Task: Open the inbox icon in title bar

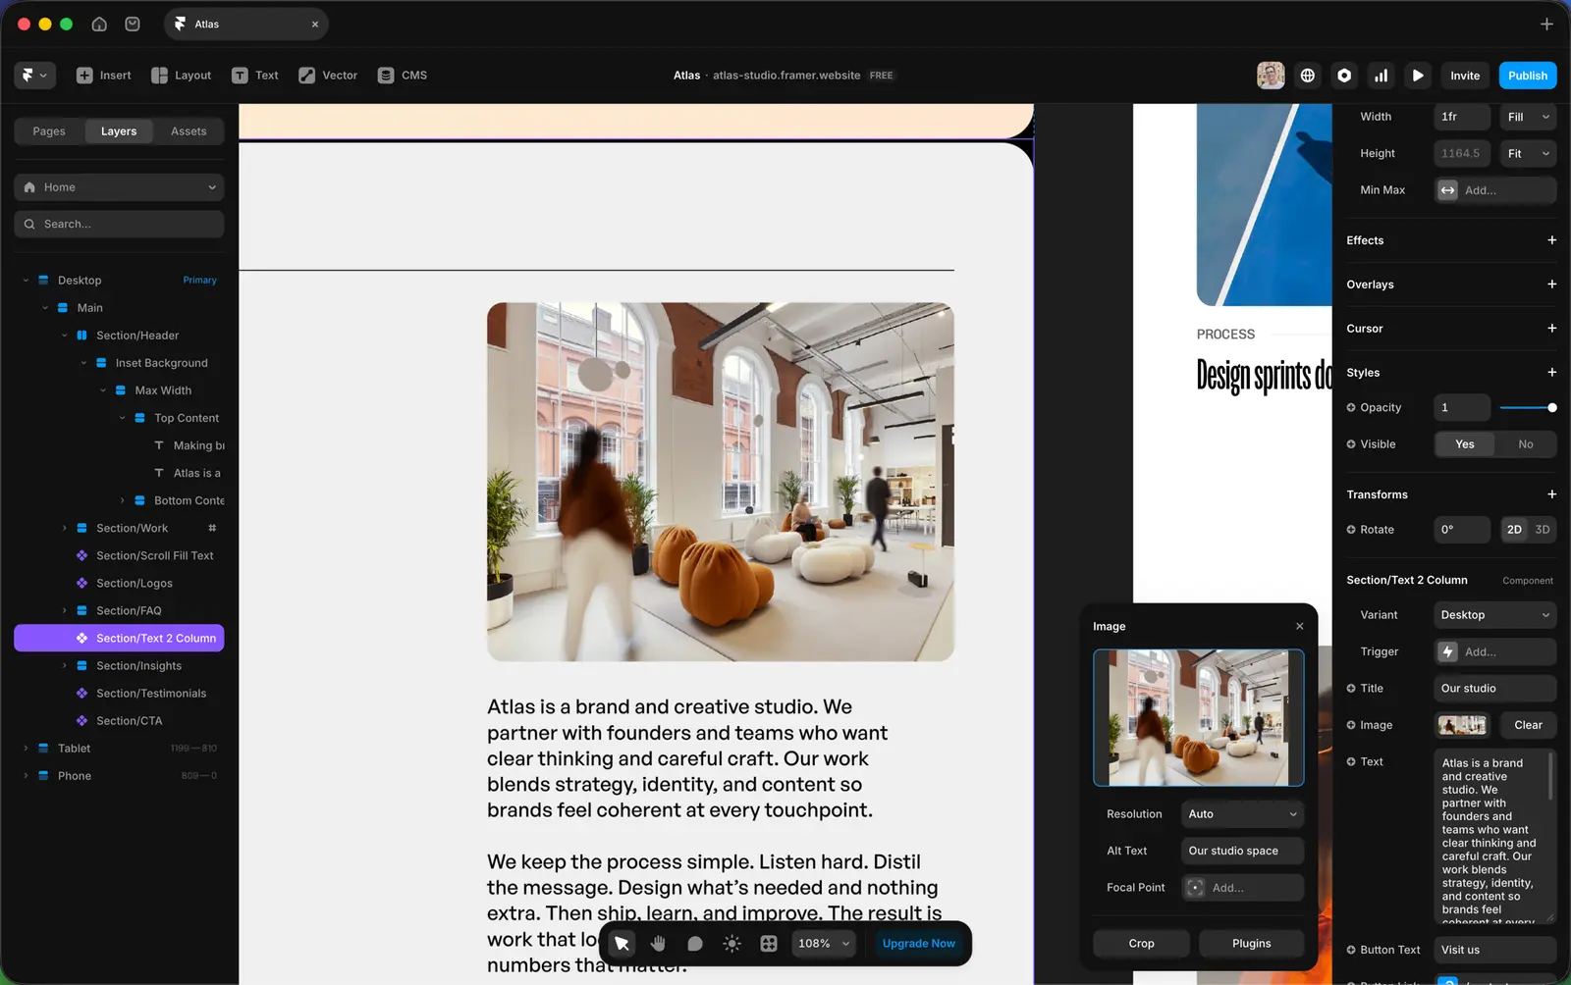Action: coord(133,24)
